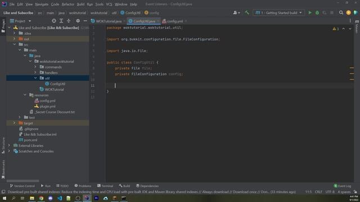The height and width of the screenshot is (202, 360).
Task: Click Expand All icon in Project panel
Action: pos(61,21)
